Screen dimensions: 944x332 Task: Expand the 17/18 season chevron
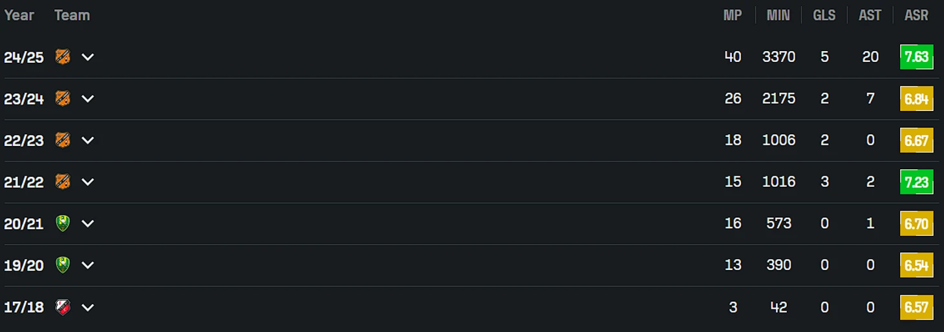pos(88,307)
